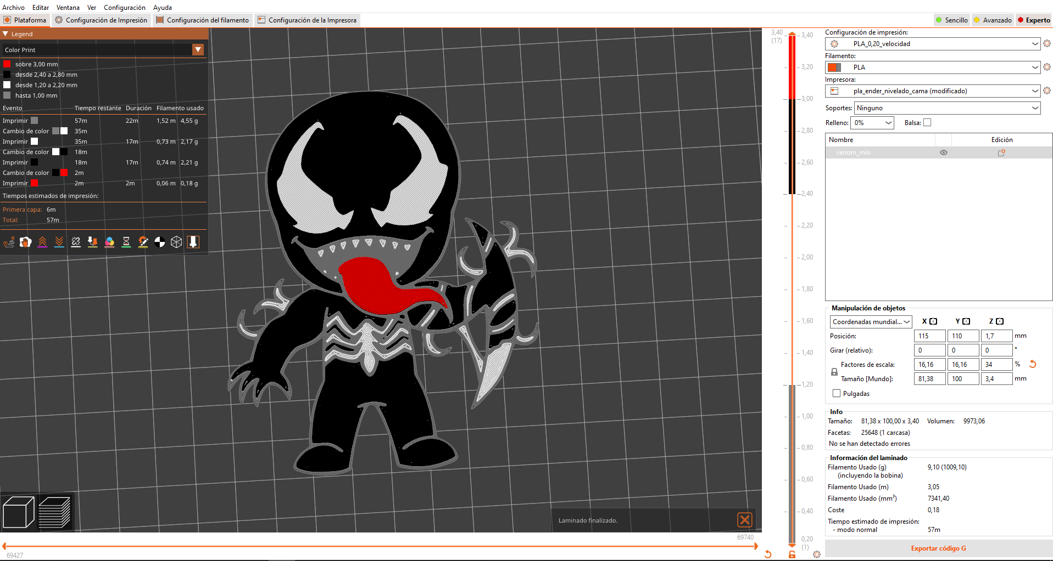Toggle print pauses hourglass icon

[x=126, y=242]
